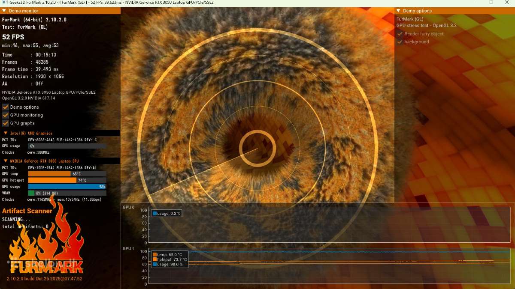Click the 'GPU 0' graph label
Image resolution: width=515 pixels, height=289 pixels.
[128, 208]
